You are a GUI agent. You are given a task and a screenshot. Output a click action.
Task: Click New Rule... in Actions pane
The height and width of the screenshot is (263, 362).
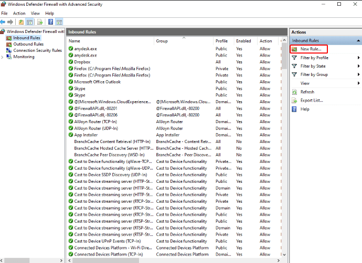[x=311, y=49]
